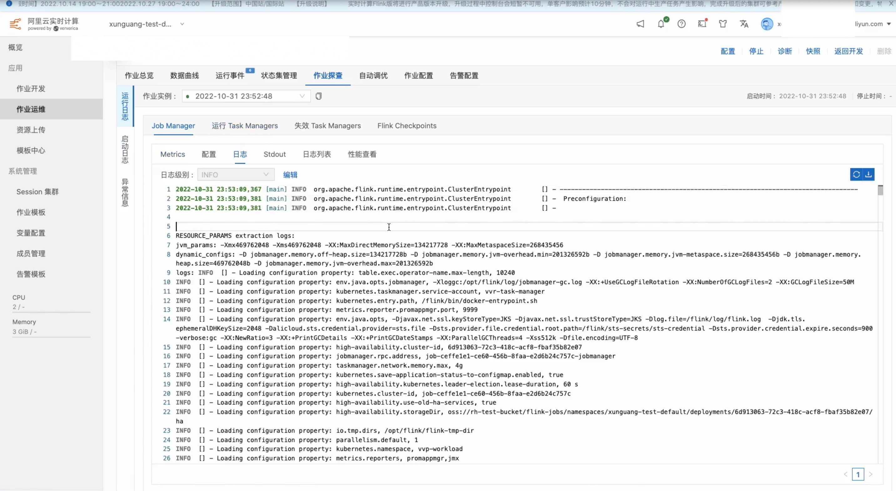Click the help question mark icon

pos(682,24)
